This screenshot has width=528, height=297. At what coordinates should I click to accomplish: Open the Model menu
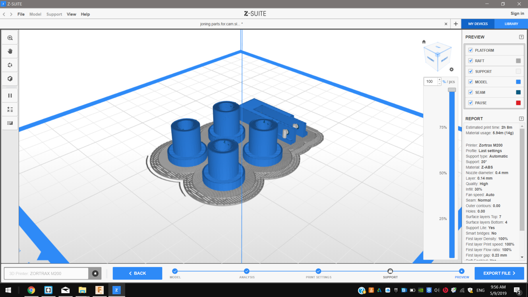pyautogui.click(x=35, y=14)
